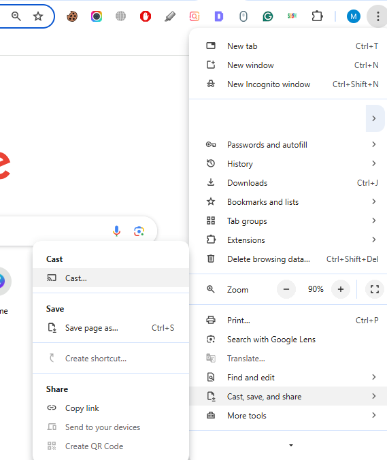Click the highlighter pen extension icon
Viewport: 387px width, 460px height.
coord(170,16)
